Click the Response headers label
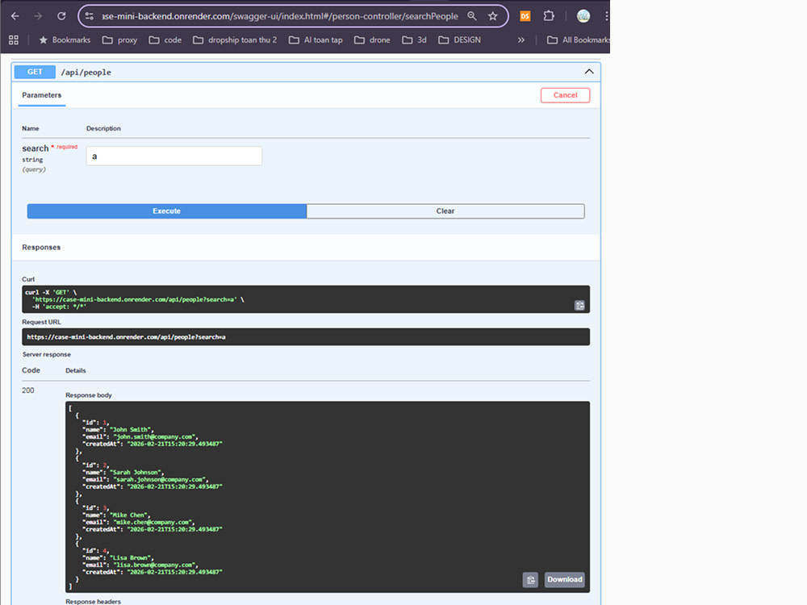Viewport: 807px width, 605px height. (93, 602)
